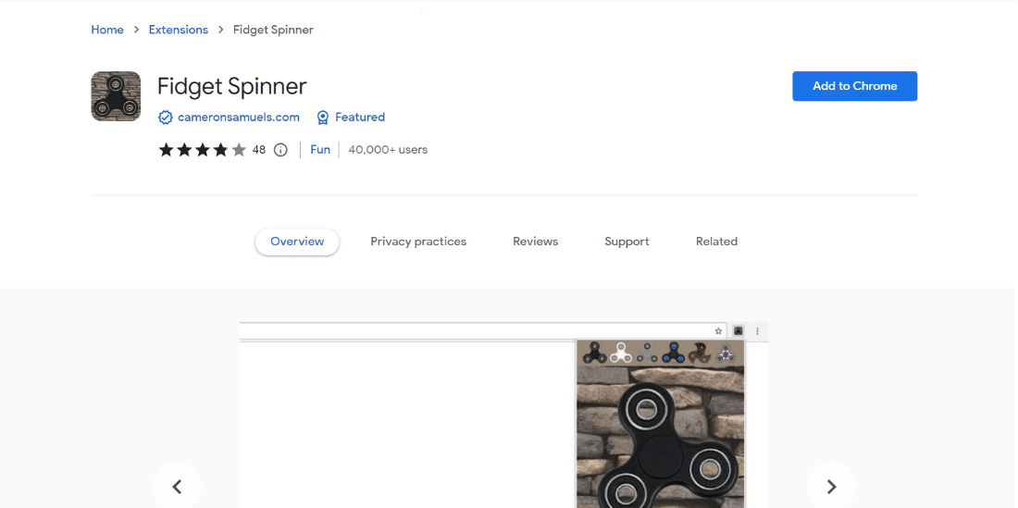Click the 40,000+ users text
This screenshot has height=508, width=1018.
(x=389, y=150)
